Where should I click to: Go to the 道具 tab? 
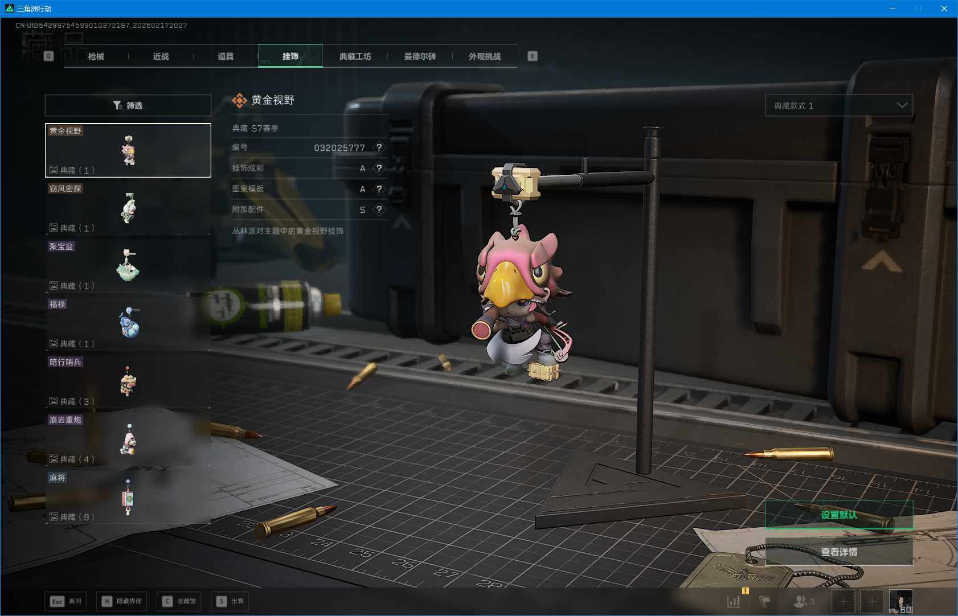coord(226,56)
